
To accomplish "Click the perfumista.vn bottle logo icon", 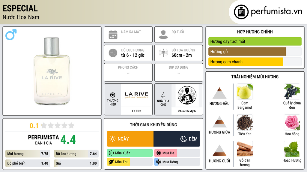I will (241, 12).
